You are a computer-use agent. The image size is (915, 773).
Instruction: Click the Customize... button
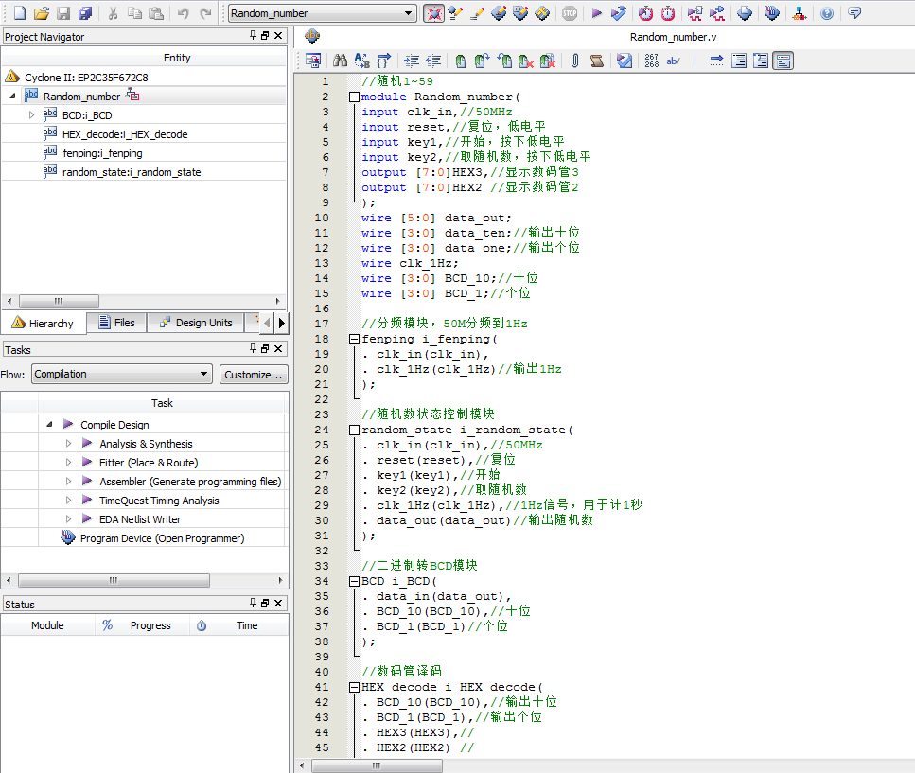tap(254, 374)
